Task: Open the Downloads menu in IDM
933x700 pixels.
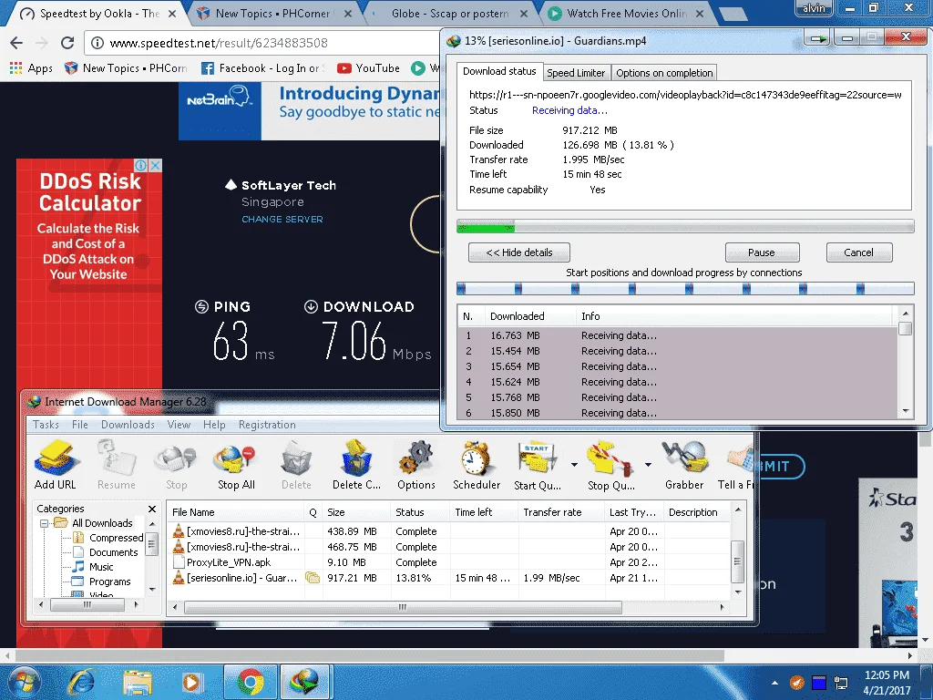Action: coord(128,425)
